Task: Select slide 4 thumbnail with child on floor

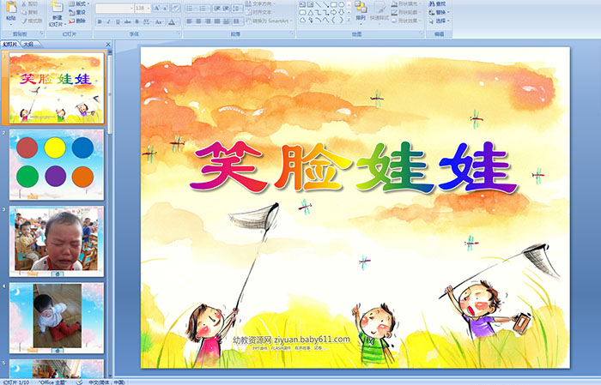Action: [57, 317]
